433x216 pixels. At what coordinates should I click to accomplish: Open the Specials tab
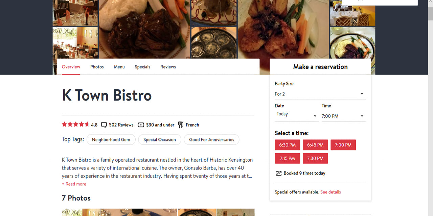tap(142, 67)
